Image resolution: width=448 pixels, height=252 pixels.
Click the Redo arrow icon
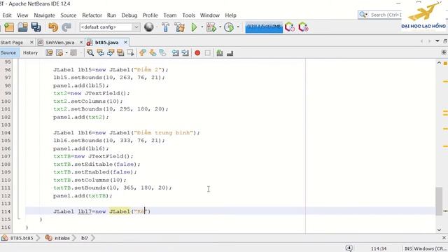tap(66, 27)
